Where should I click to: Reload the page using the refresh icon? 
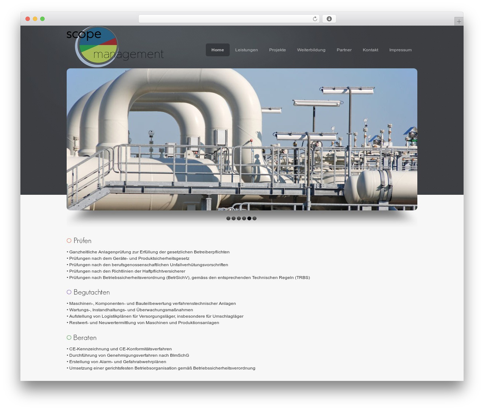point(315,19)
